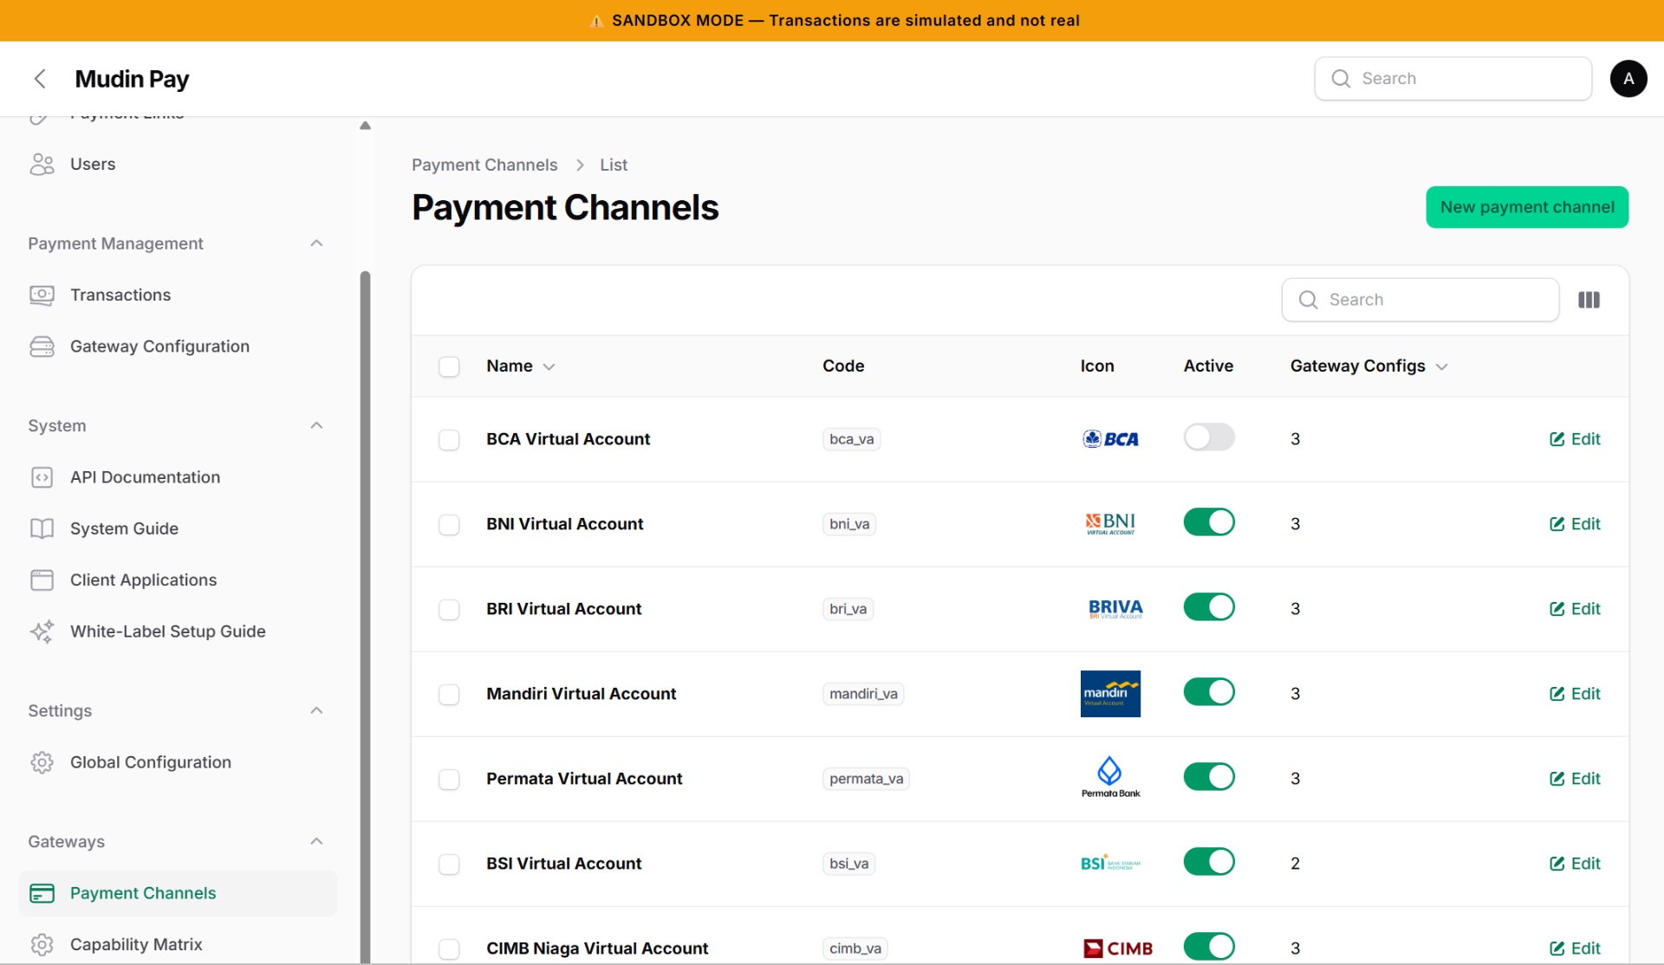
Task: Collapse the Gateways sidebar section
Action: click(x=316, y=841)
